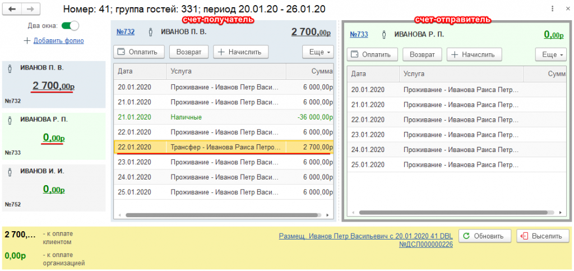Viewport: 574px width, 271px height.
Task: Click the Дата column header in folio №733
Action: tap(373, 74)
